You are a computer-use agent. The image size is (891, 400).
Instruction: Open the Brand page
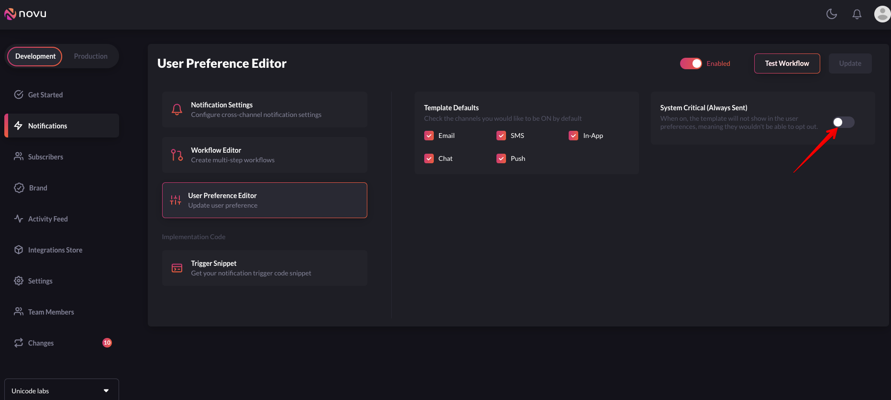[x=62, y=188]
